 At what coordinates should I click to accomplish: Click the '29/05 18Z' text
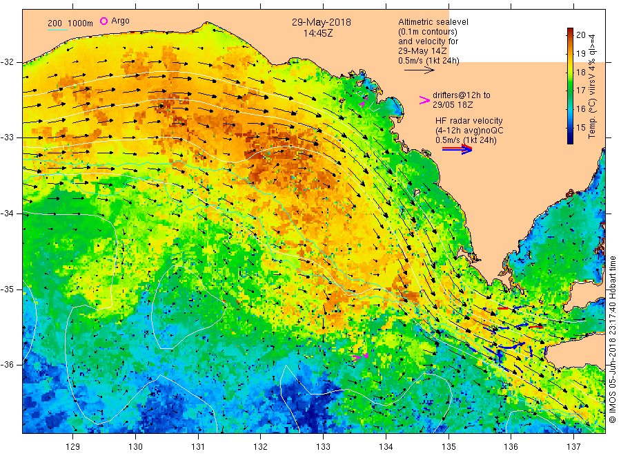pos(452,105)
